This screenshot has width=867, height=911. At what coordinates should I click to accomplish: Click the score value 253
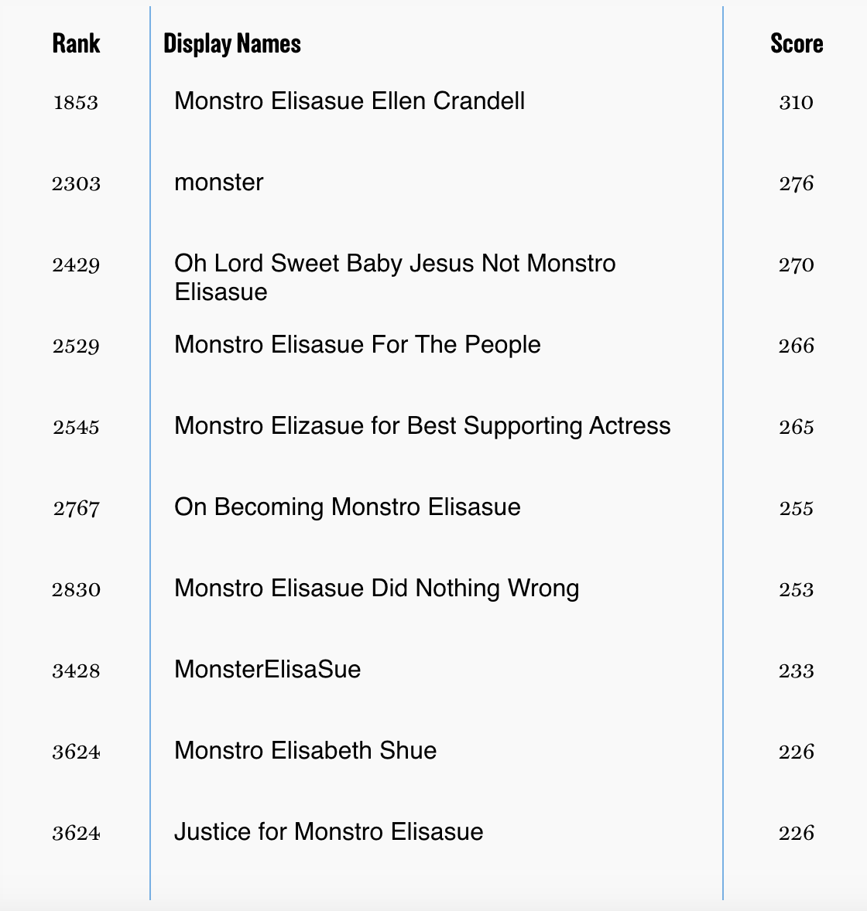(x=796, y=590)
